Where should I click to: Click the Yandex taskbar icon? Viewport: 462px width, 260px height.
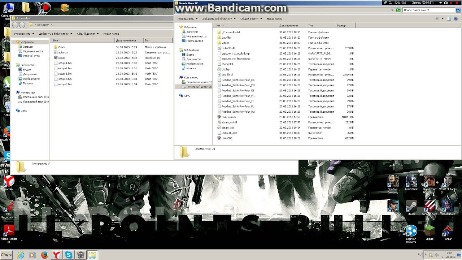(57, 255)
